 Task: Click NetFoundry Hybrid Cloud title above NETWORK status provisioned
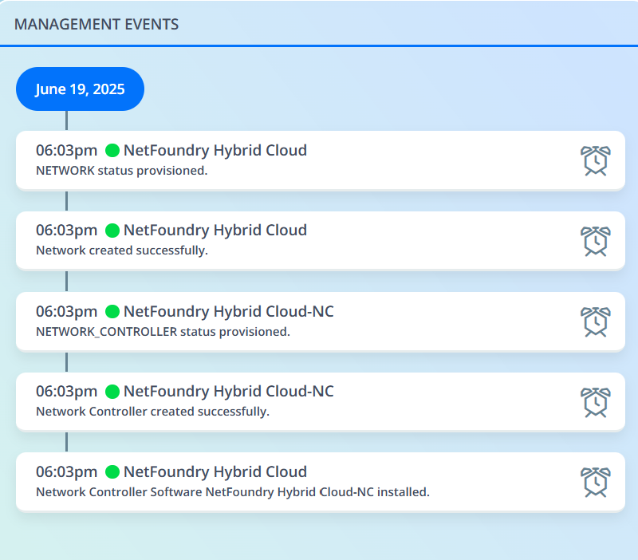point(215,150)
